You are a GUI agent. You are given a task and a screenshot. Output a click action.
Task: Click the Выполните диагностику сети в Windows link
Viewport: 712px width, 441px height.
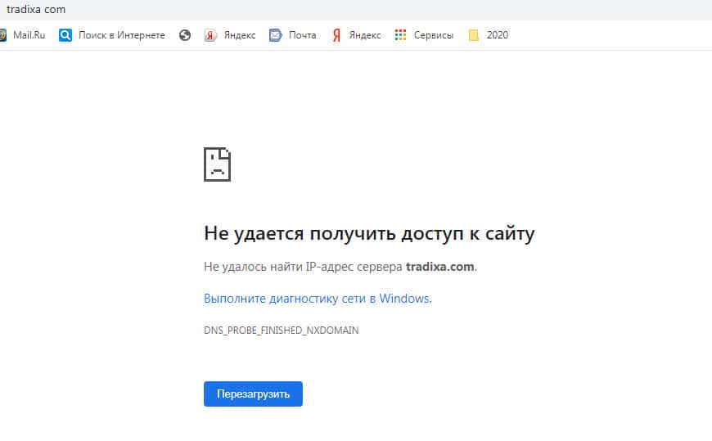click(x=318, y=299)
